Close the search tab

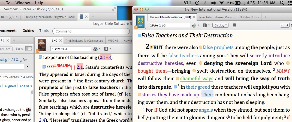[8, 40]
